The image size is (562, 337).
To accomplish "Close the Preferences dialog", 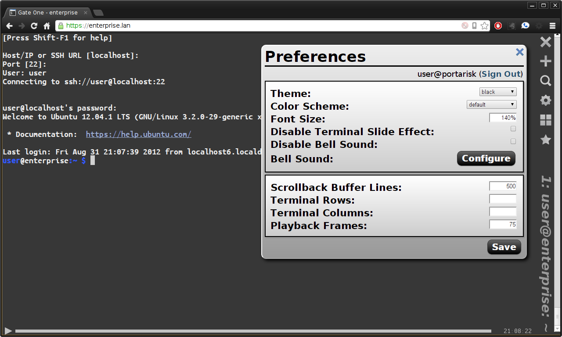I will 519,52.
